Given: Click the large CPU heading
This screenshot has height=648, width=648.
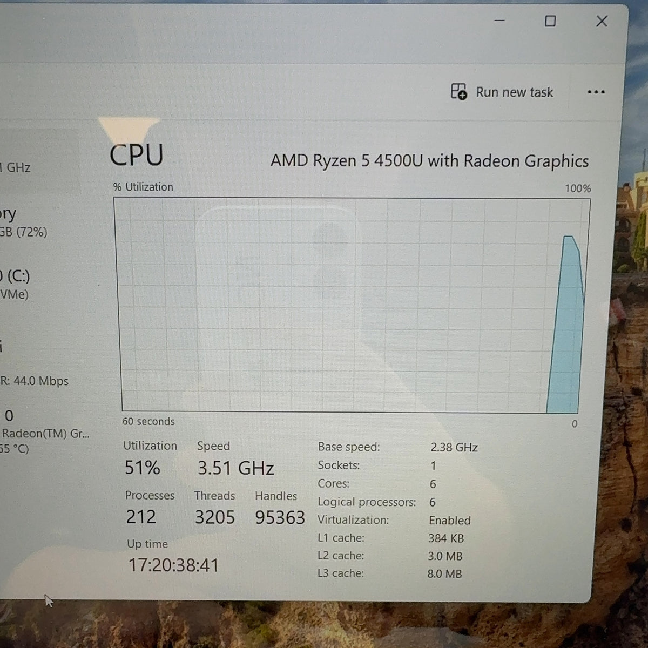Looking at the screenshot, I should click(x=136, y=156).
